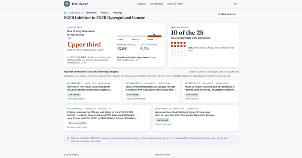This screenshot has width=302, height=158.
Task: Click Low accrual tag on GRN1005 card
Action: point(74,95)
